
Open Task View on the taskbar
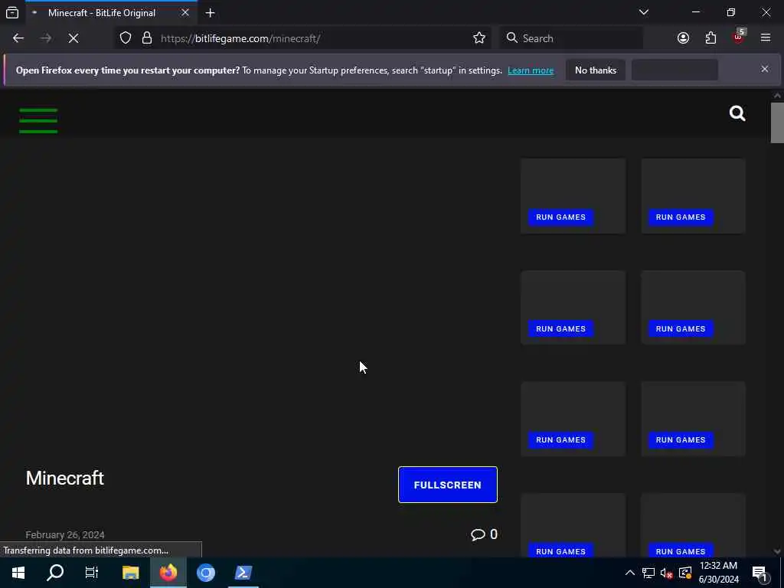point(92,573)
